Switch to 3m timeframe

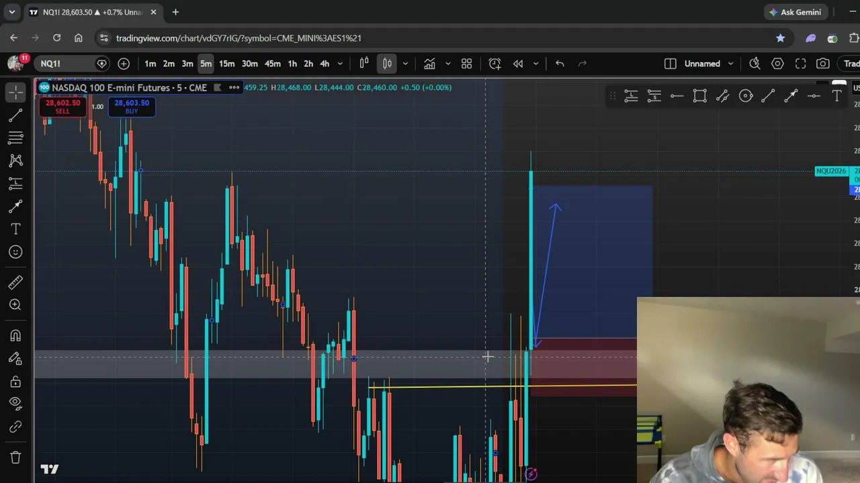pyautogui.click(x=187, y=64)
